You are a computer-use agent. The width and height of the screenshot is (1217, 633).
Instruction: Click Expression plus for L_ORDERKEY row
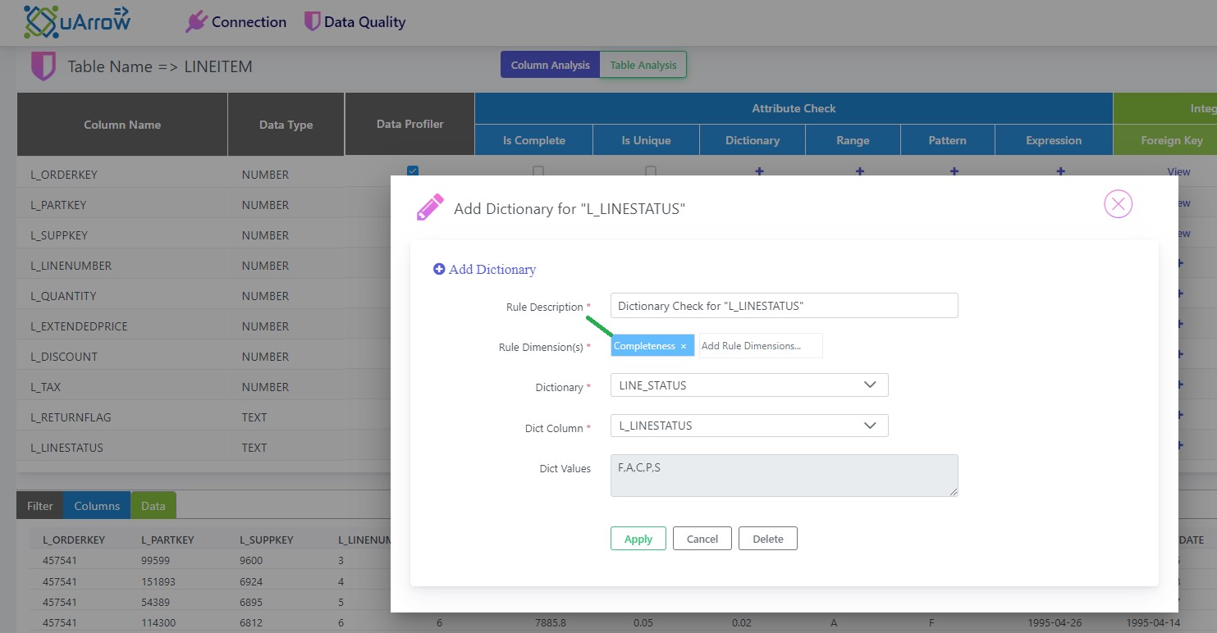click(1060, 171)
